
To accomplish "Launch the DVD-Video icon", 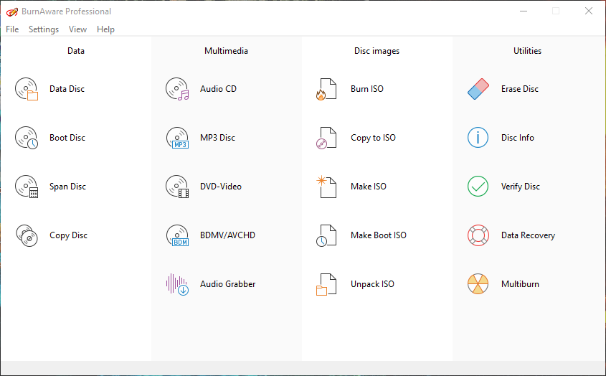I will (x=177, y=187).
